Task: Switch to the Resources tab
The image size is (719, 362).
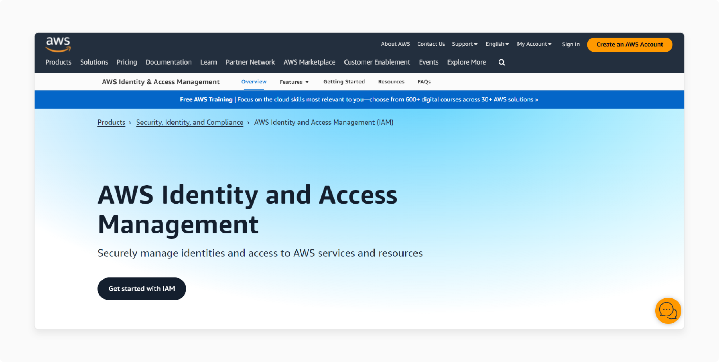Action: 391,82
